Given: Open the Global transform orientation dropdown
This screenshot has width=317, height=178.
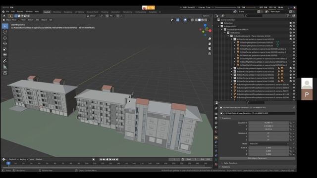Looking at the screenshot, I should point(93,16).
